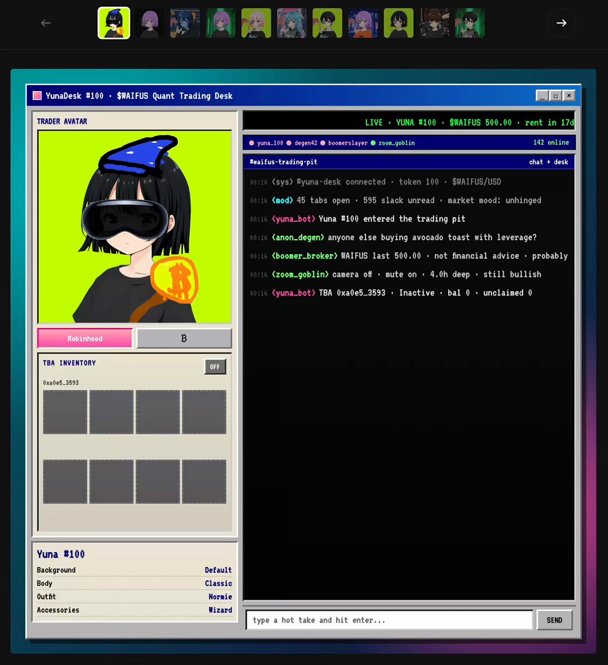Open the #waifus-trading-pit channel header
The height and width of the screenshot is (665, 608).
(x=283, y=162)
